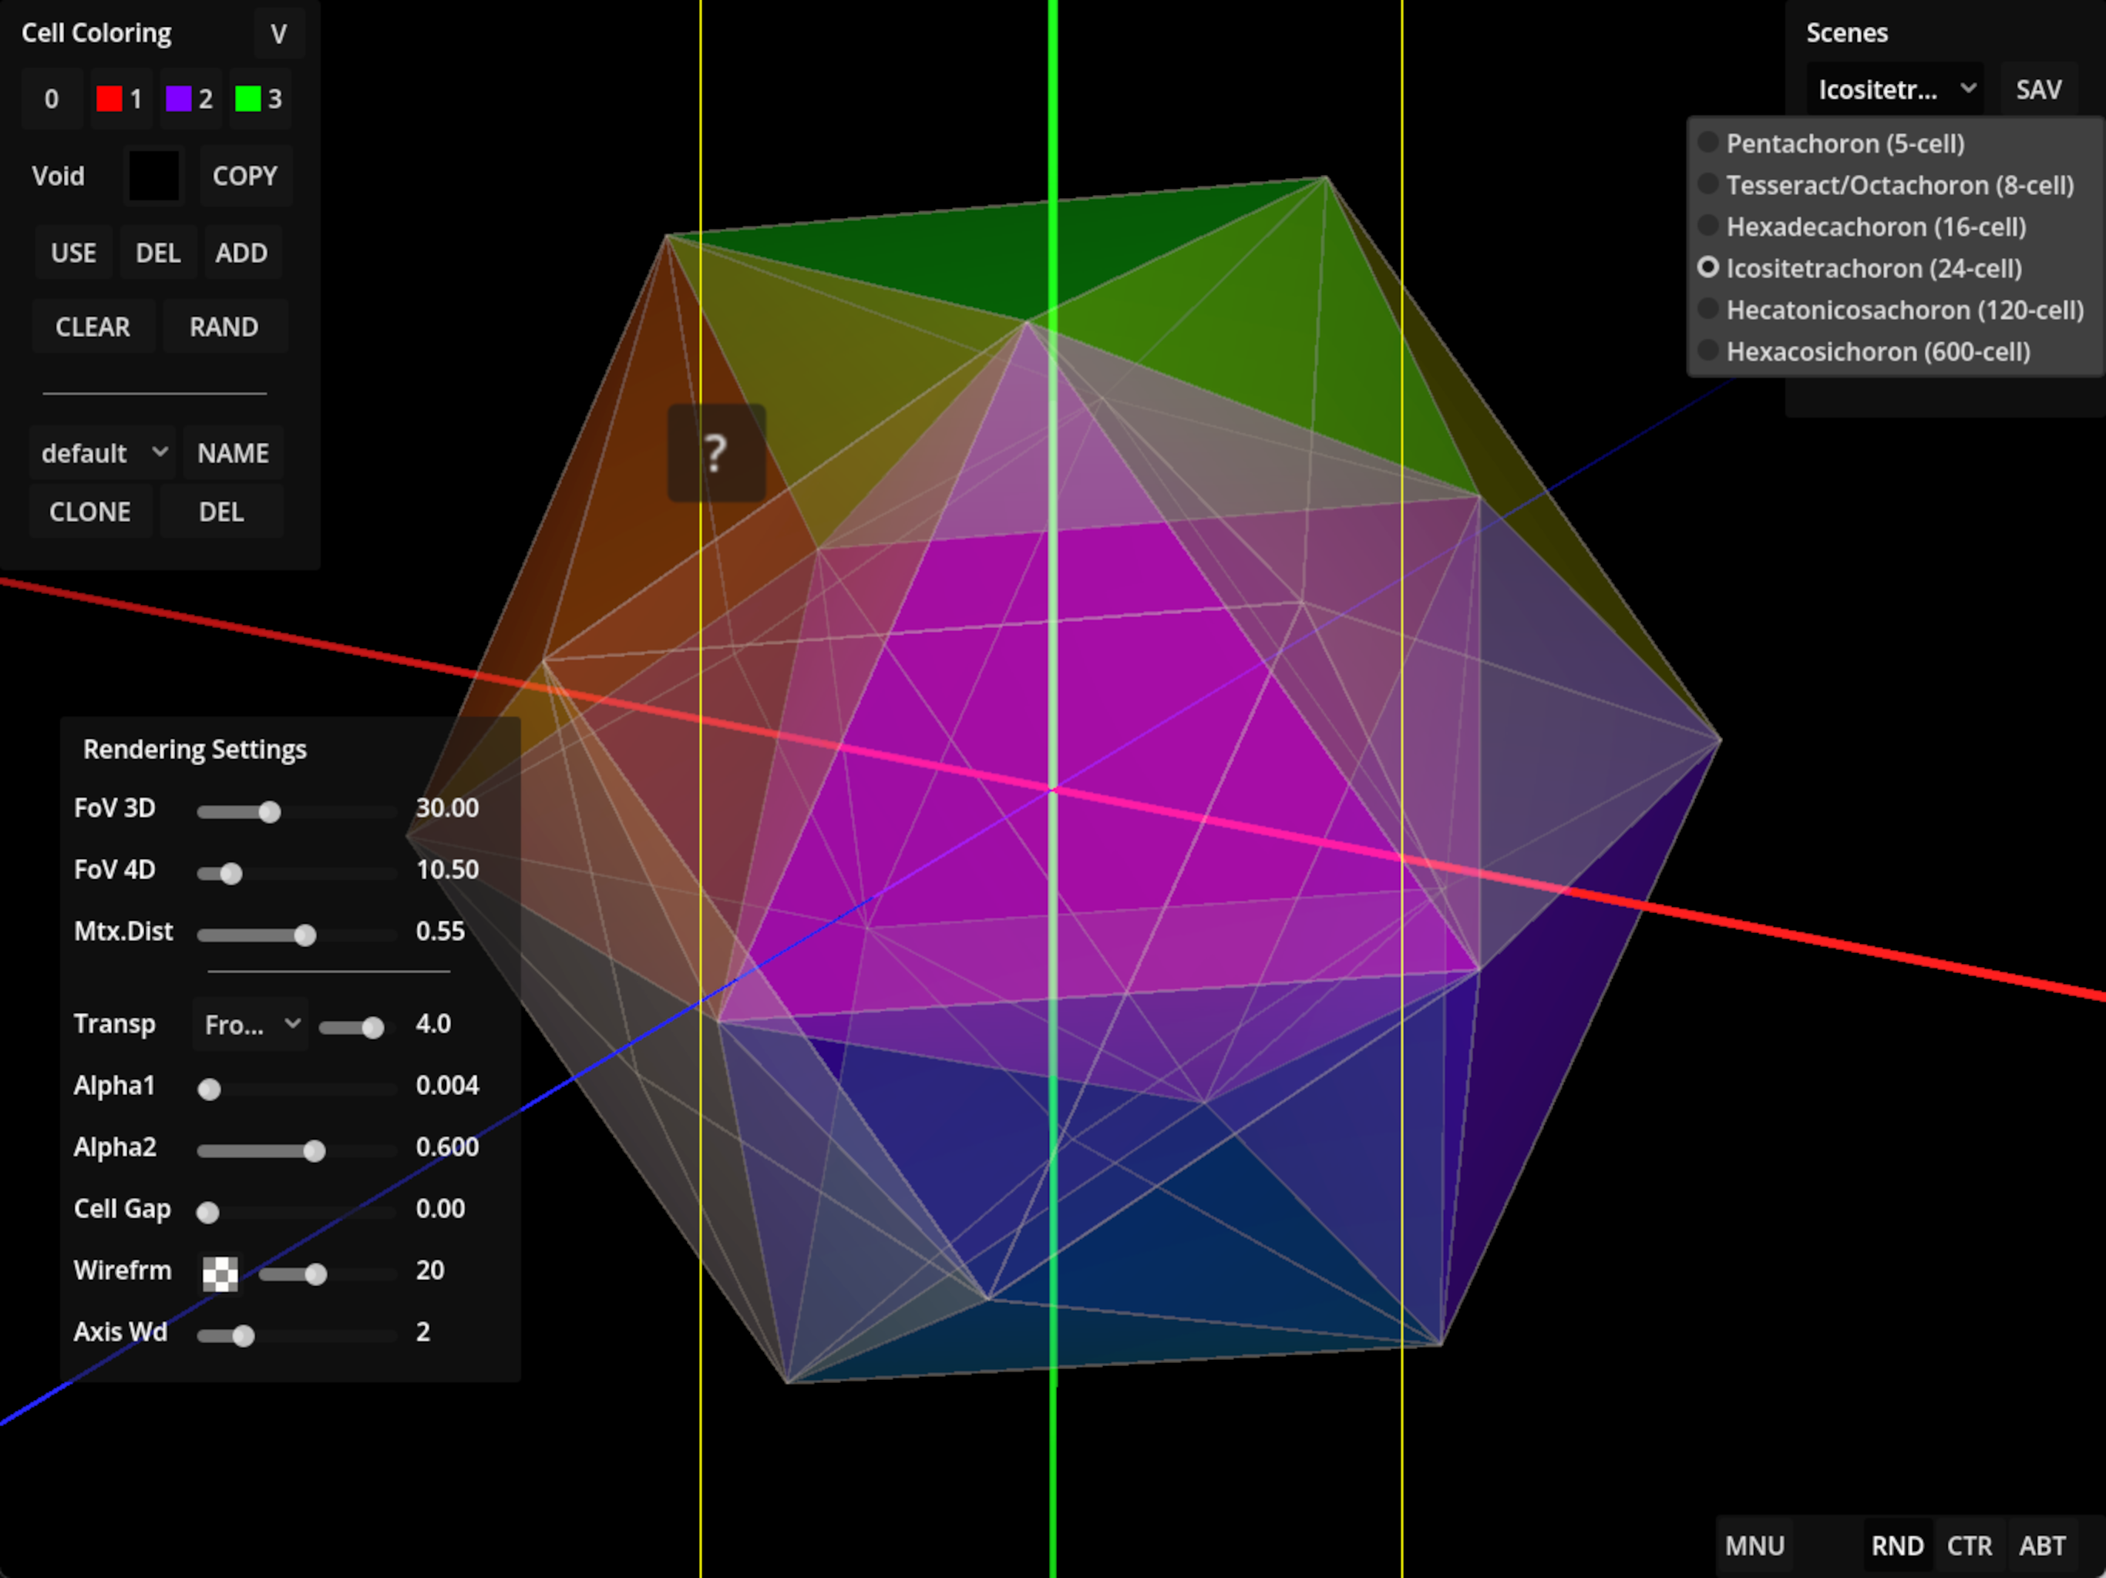Click the FoV 4D value 10.50
Image resolution: width=2106 pixels, height=1578 pixels.
tap(447, 870)
